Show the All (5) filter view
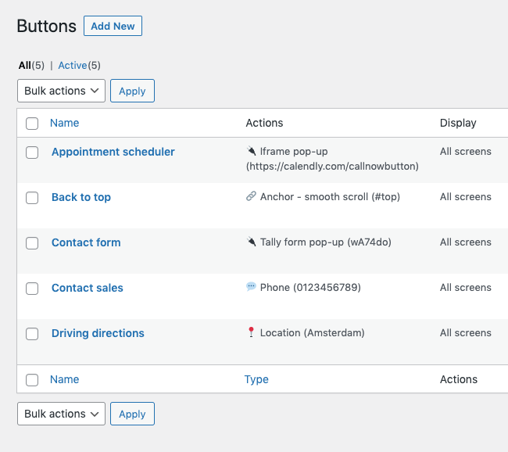The image size is (508, 452). pyautogui.click(x=31, y=66)
